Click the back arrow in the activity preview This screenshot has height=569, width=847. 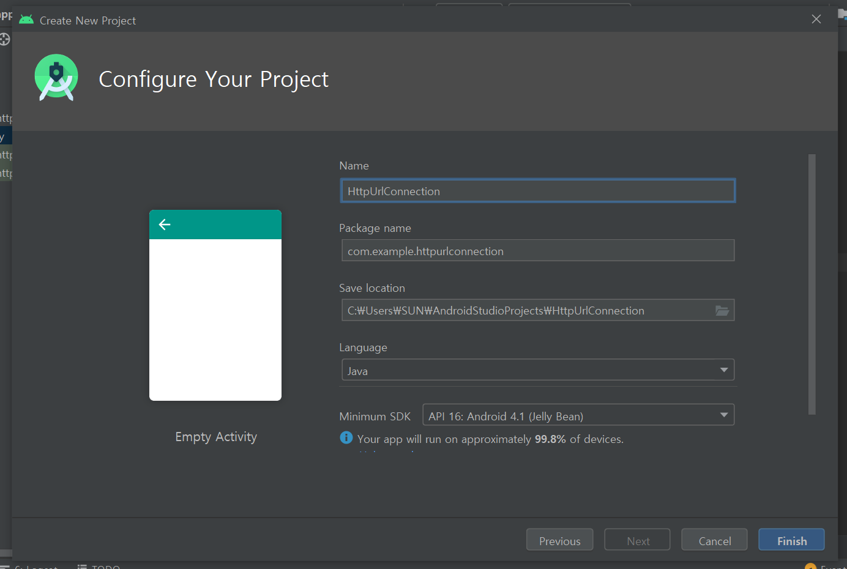coord(165,225)
